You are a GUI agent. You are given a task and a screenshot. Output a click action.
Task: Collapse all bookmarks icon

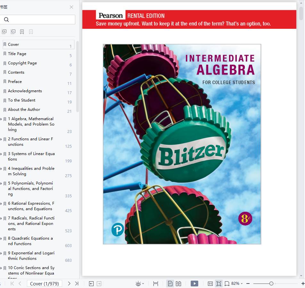13,31
